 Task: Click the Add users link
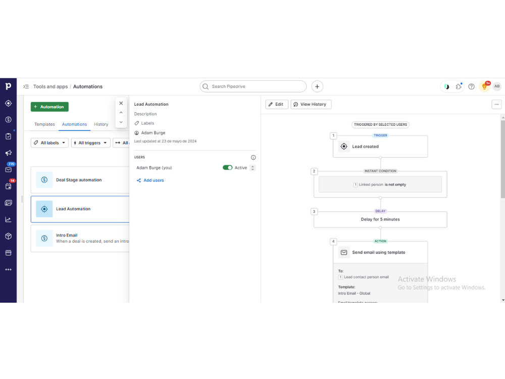(150, 180)
